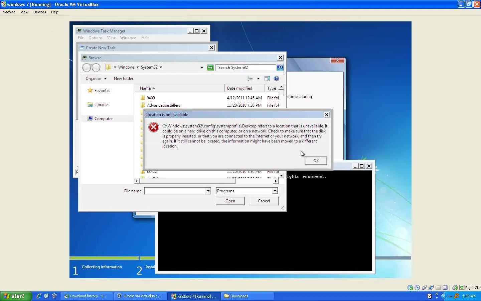This screenshot has width=481, height=301.
Task: Open the Programs file type dropdown
Action: (x=275, y=191)
